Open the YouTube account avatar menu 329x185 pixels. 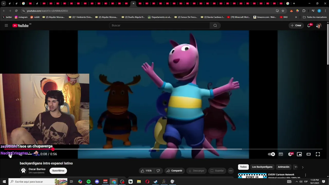click(x=319, y=25)
